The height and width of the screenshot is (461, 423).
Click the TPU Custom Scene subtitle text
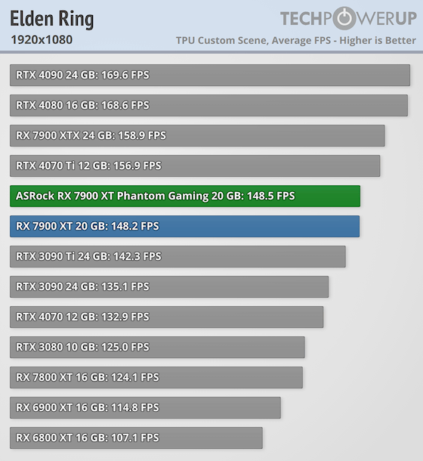(x=296, y=40)
